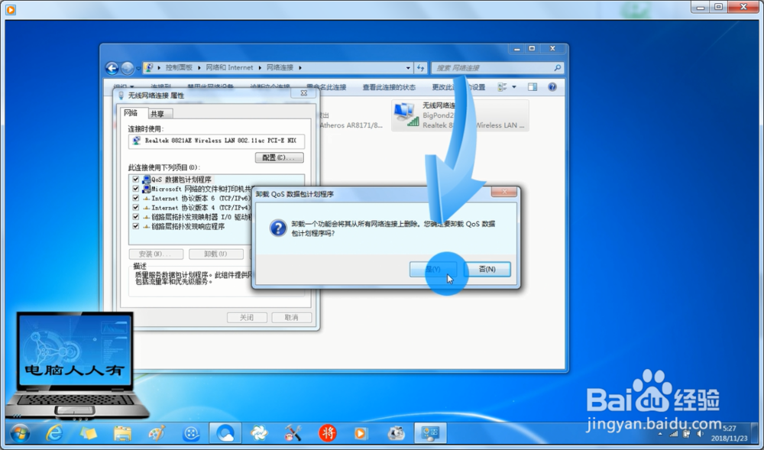Select Internet 协议版本 4 (TCP/IPv4) item text
This screenshot has width=764, height=450.
(201, 208)
